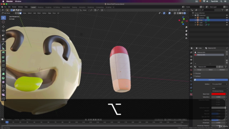The width and height of the screenshot is (229, 129).
Task: Open the Modifier wrench properties tab
Action: click(x=191, y=78)
